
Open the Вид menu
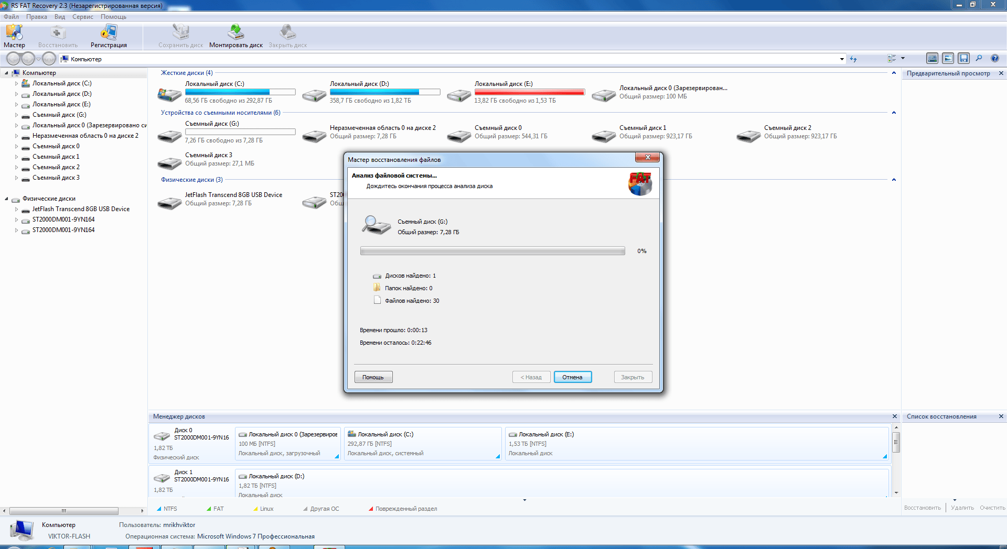60,17
